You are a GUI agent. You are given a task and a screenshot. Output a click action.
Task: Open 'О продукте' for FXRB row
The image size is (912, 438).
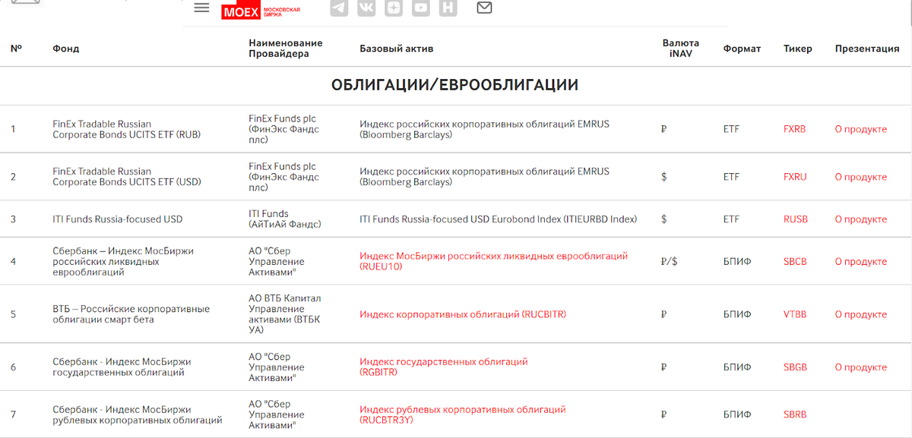[x=861, y=129]
